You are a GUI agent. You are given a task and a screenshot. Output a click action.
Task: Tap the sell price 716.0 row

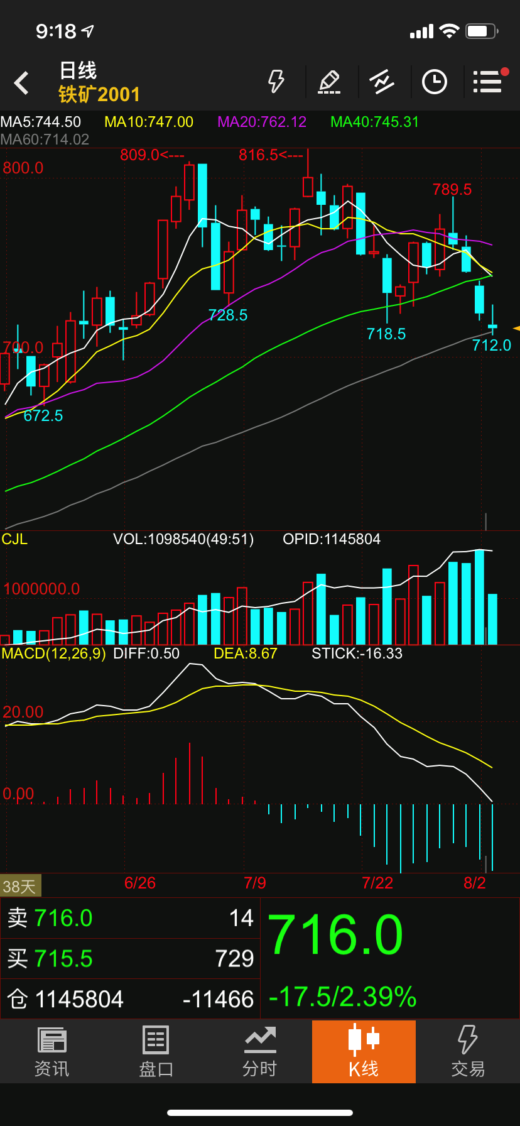click(130, 919)
